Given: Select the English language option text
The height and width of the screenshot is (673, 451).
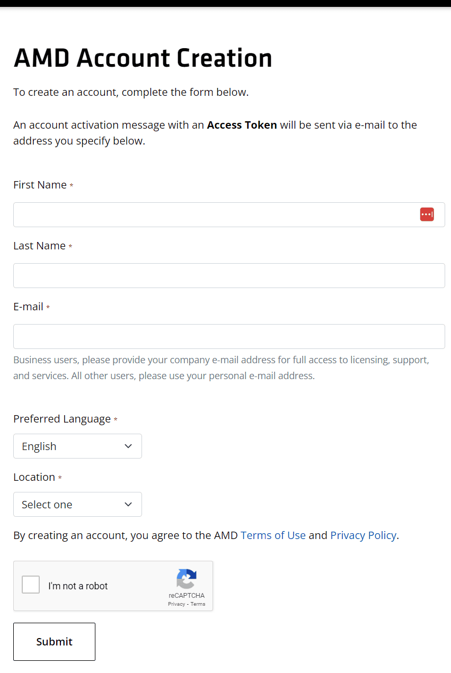Looking at the screenshot, I should coord(39,446).
